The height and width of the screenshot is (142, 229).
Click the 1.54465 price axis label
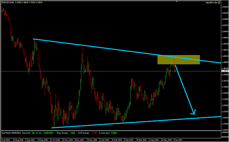225,19
